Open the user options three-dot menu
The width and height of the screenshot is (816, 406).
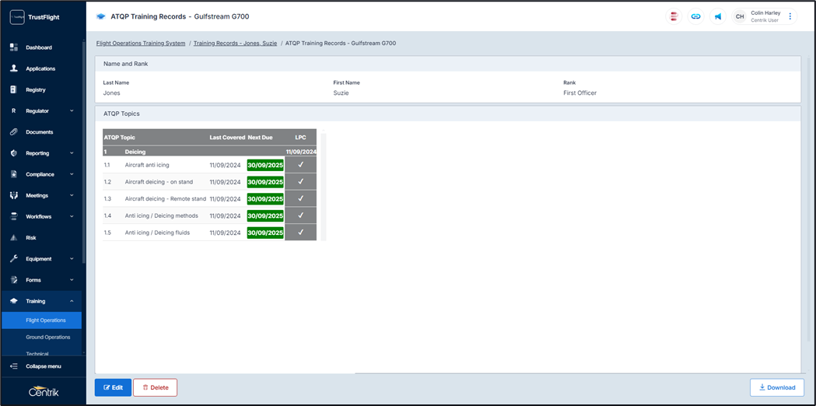[x=790, y=16]
